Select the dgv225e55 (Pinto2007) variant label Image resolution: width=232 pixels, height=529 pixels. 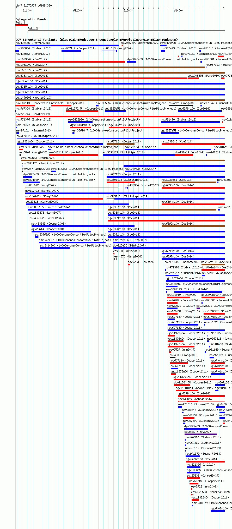130,245
